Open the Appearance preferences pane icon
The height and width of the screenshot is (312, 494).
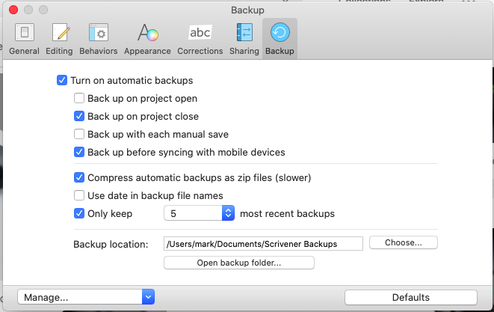[x=148, y=38]
